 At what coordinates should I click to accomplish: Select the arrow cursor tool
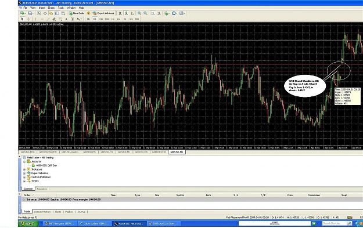[x=22, y=19]
